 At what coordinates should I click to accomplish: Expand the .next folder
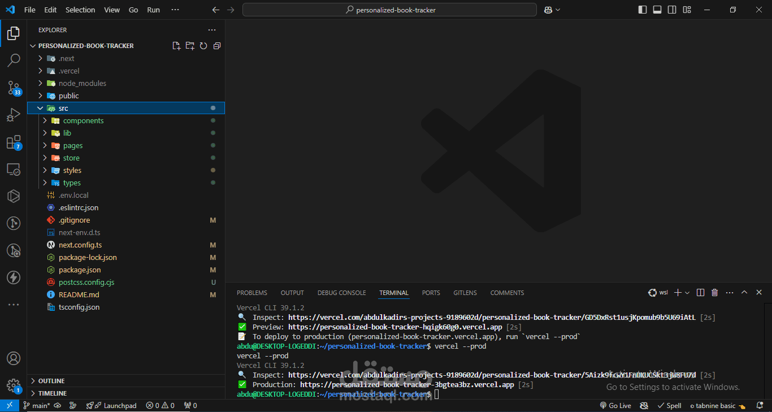pos(126,58)
